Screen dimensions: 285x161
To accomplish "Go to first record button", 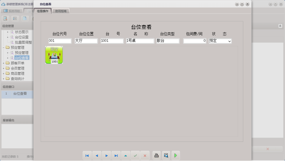I will tap(87, 156).
